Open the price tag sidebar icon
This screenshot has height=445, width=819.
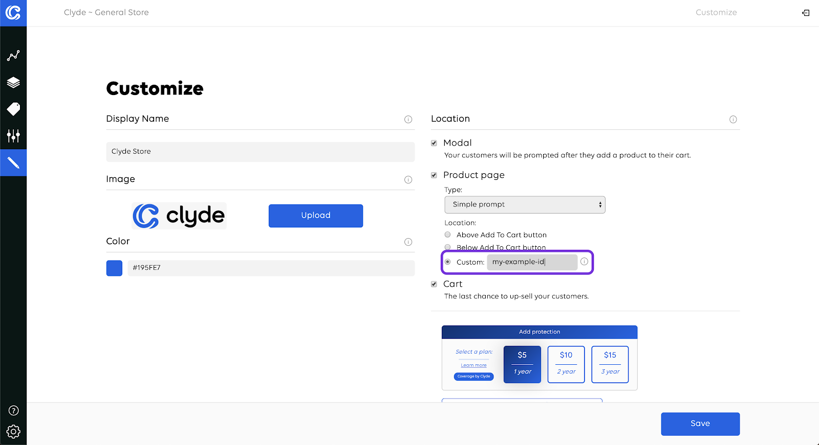coord(13,109)
